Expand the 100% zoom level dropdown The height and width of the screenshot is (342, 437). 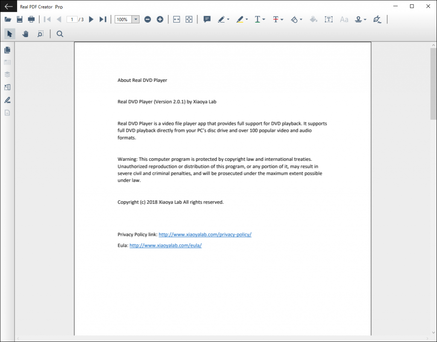pos(136,19)
